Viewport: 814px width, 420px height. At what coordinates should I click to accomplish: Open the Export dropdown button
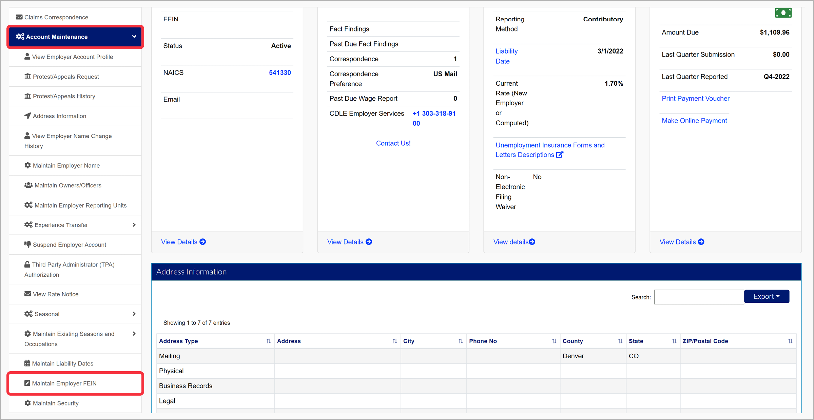[x=767, y=296]
